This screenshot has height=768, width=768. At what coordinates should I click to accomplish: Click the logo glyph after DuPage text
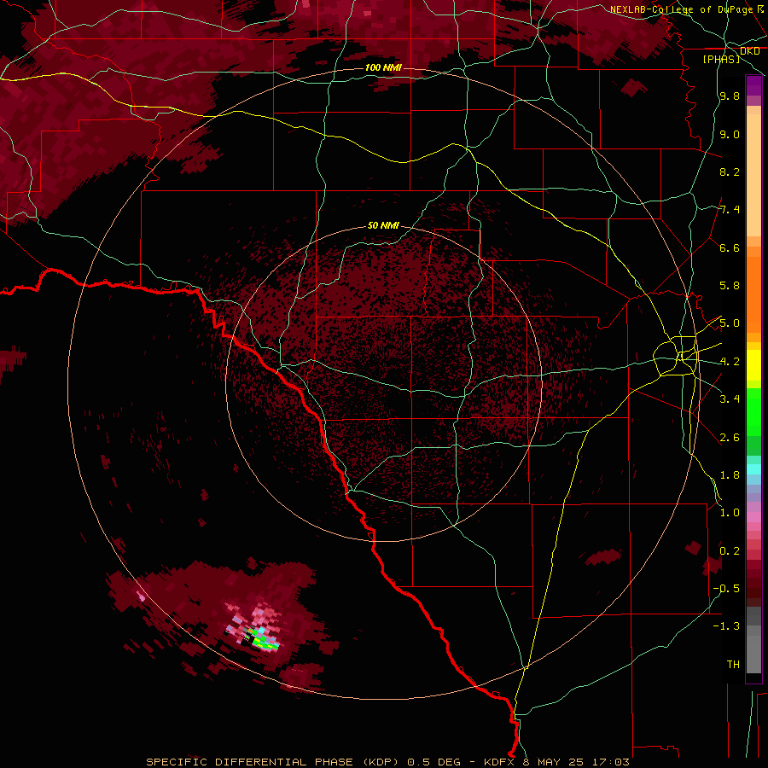pyautogui.click(x=760, y=9)
